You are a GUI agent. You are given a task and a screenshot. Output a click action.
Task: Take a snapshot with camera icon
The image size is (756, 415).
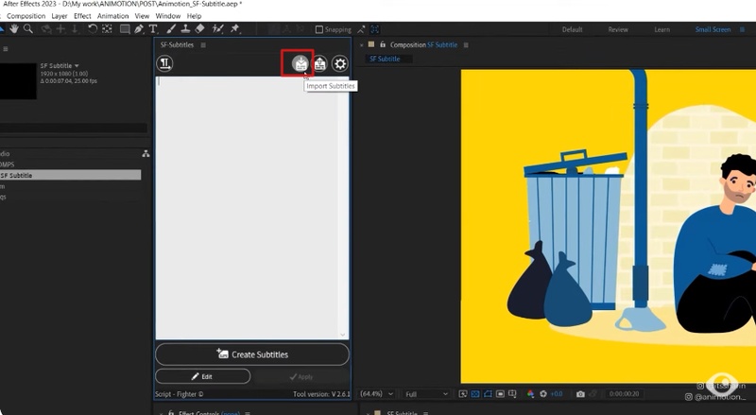pyautogui.click(x=580, y=394)
